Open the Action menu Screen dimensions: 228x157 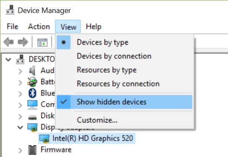(39, 27)
